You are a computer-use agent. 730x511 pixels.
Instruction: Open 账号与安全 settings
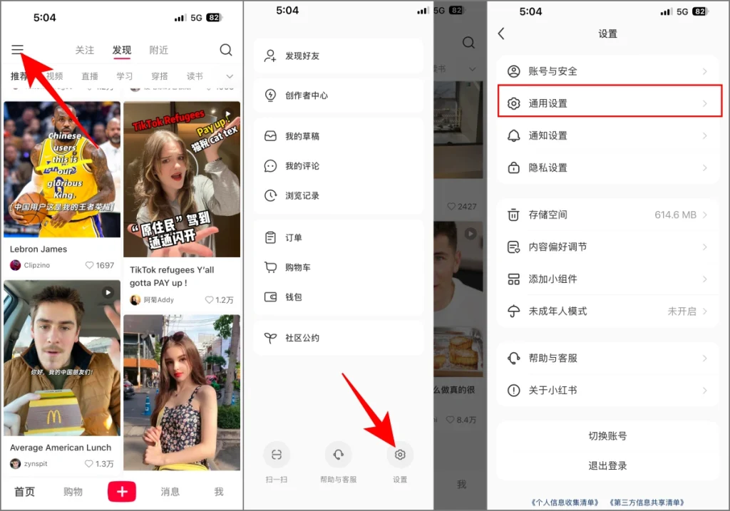[607, 71]
